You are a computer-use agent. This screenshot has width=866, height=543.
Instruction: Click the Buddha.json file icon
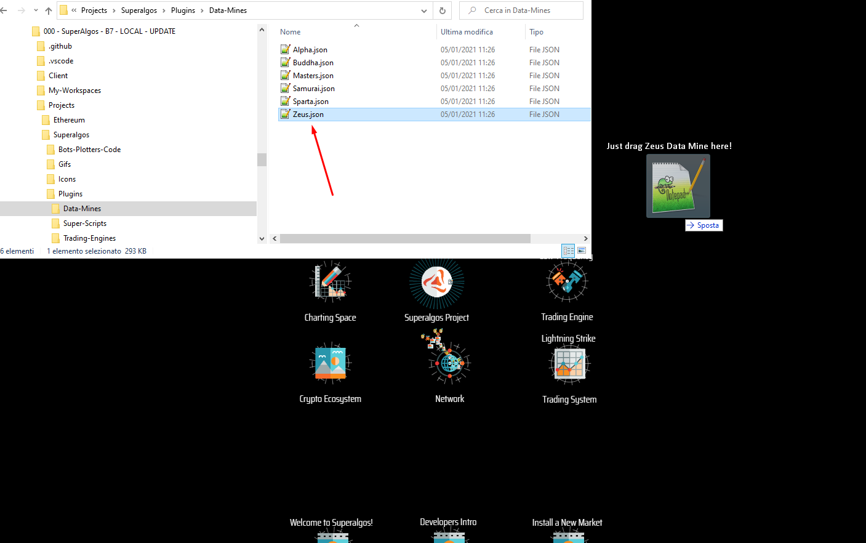pos(285,62)
